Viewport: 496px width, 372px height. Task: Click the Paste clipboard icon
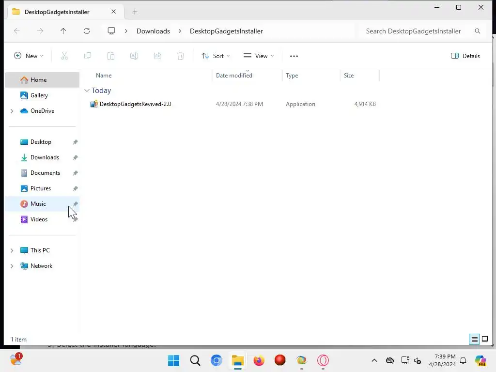click(111, 56)
